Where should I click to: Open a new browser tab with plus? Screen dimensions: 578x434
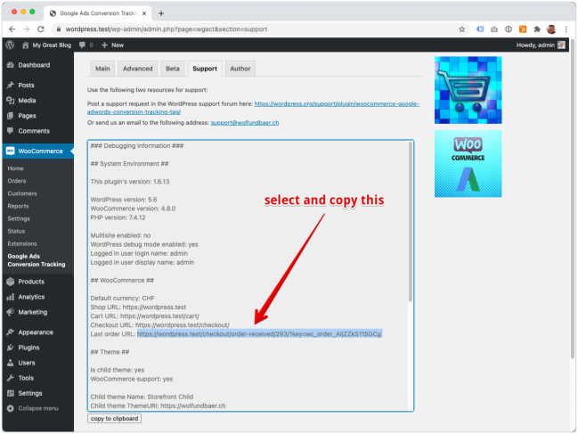(x=161, y=13)
